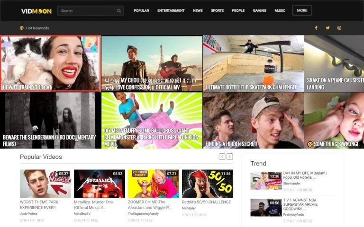Go to previous Popular Videos page

[222, 157]
